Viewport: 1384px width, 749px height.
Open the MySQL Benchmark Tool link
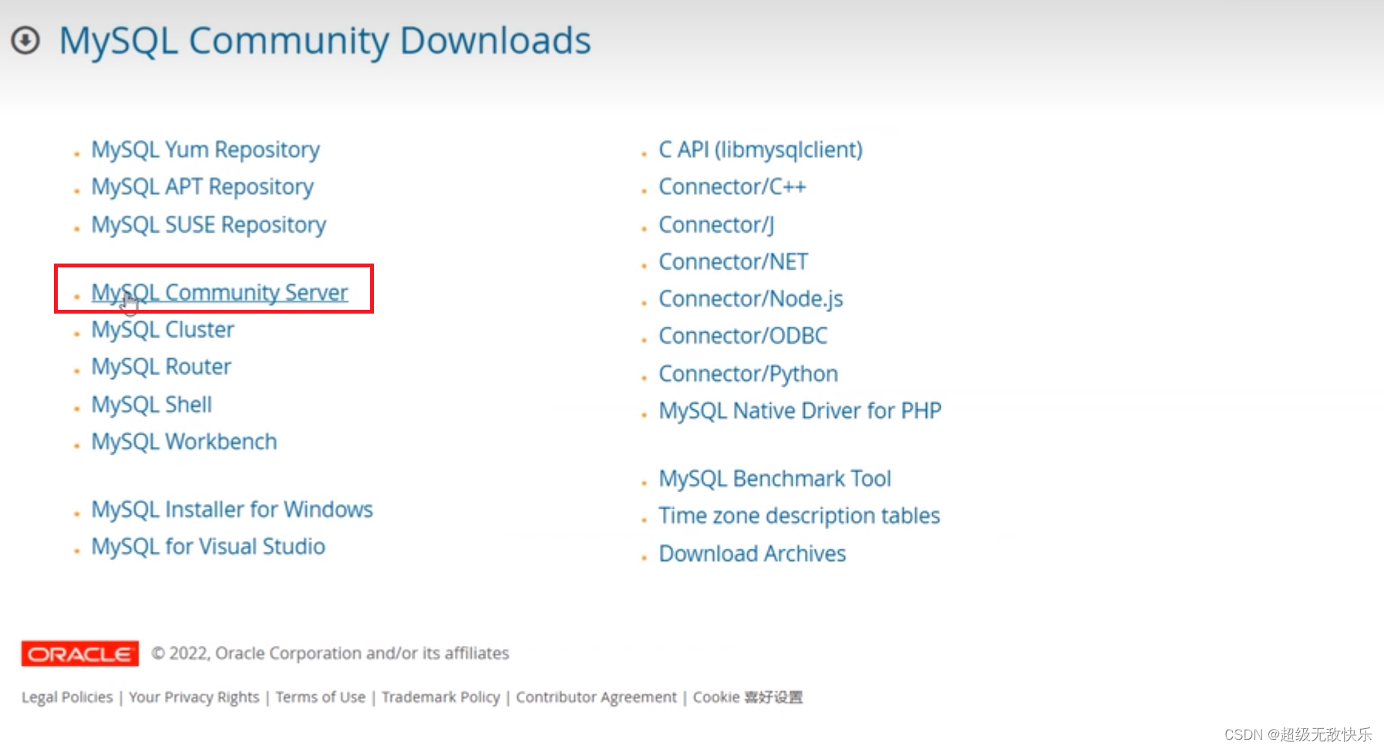(774, 479)
